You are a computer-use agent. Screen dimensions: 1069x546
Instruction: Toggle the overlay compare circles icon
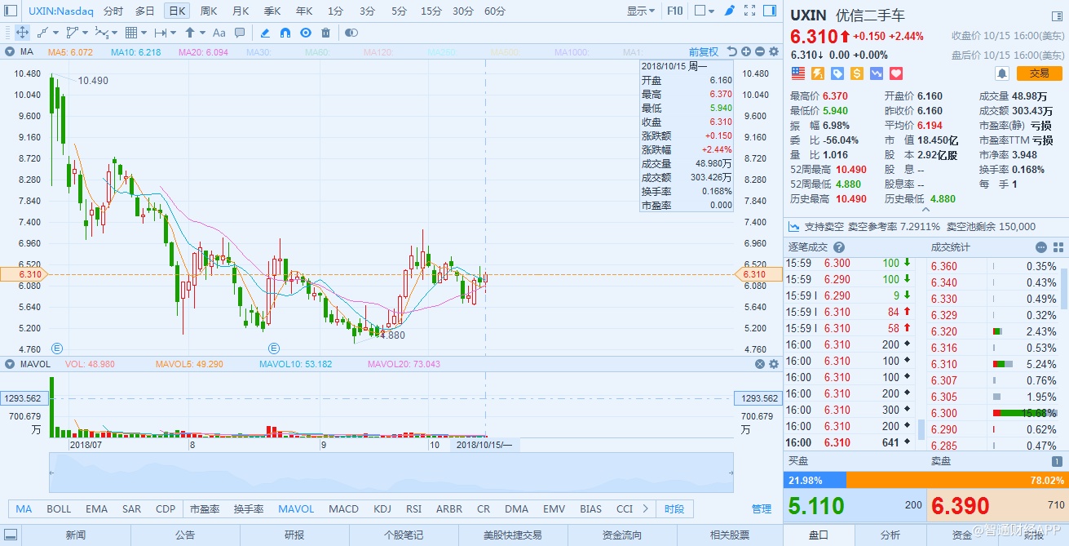point(351,33)
